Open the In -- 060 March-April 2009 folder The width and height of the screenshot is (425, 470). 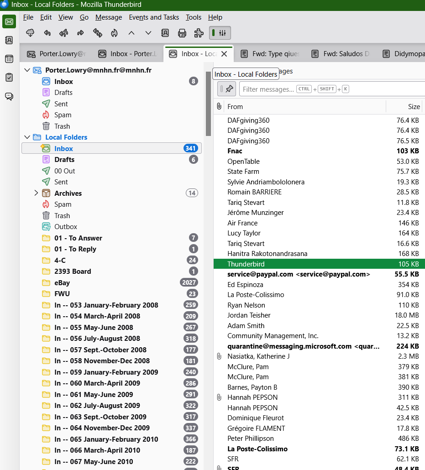[x=111, y=383]
